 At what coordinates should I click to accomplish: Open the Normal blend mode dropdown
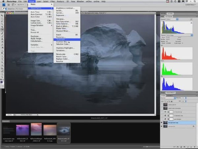coord(168,98)
